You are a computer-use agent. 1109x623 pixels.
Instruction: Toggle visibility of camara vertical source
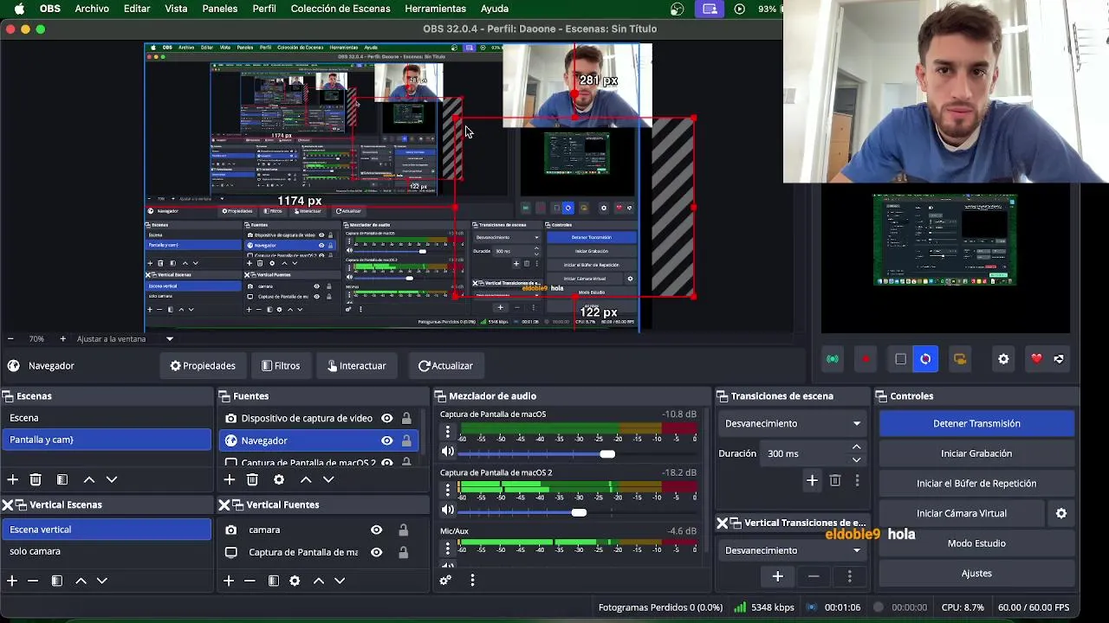click(376, 530)
